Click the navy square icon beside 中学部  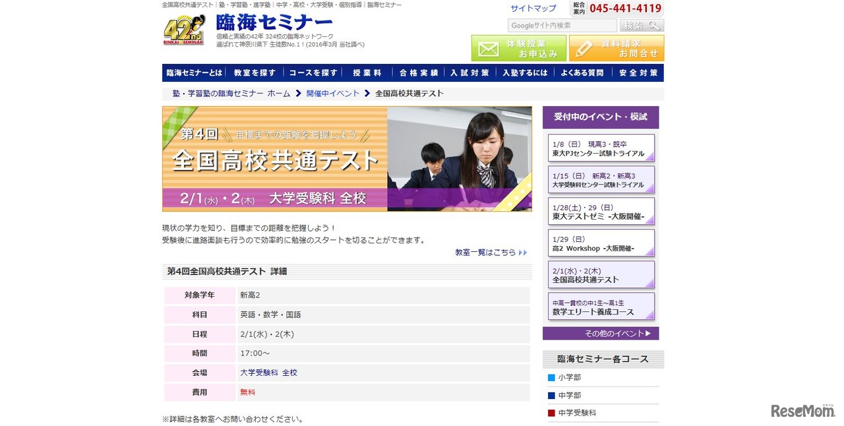(x=551, y=396)
